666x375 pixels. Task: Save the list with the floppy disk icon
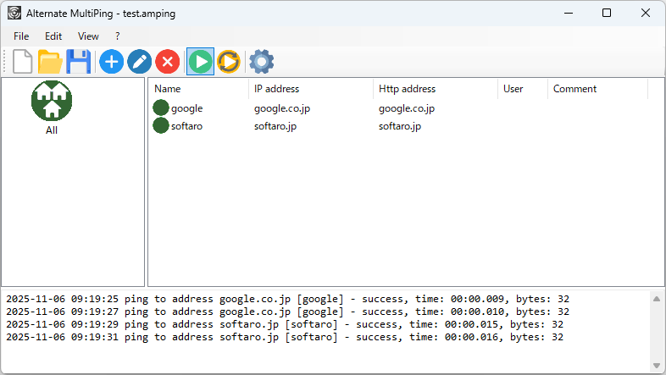(x=79, y=62)
